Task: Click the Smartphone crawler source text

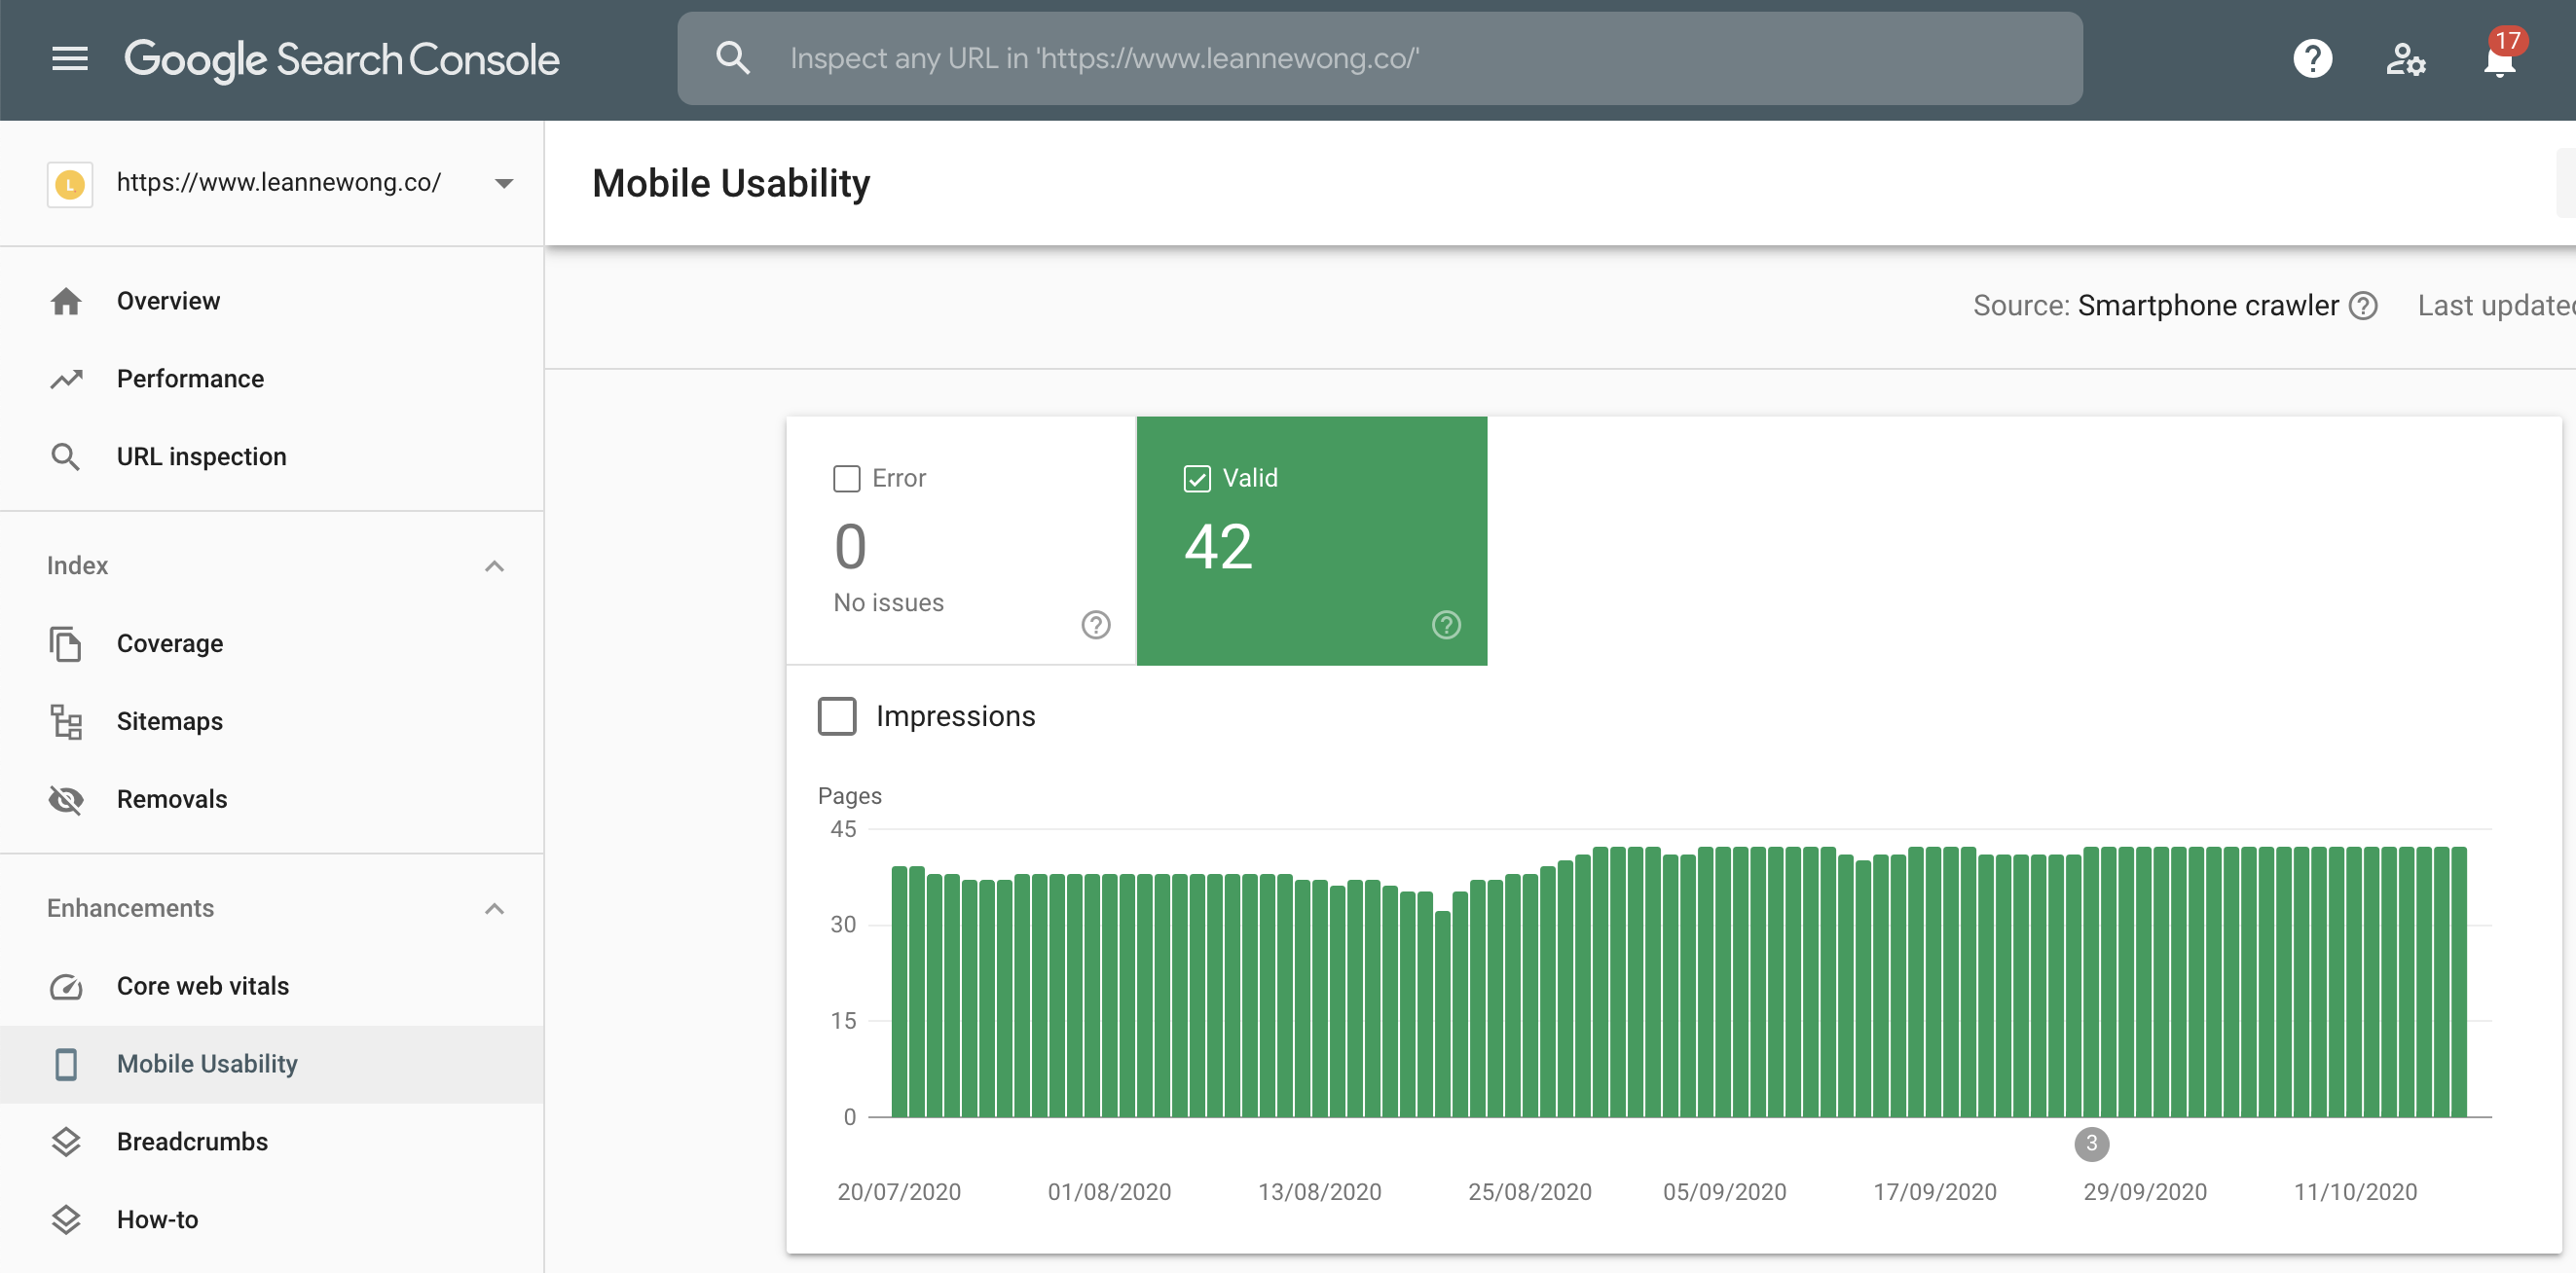Action: click(2208, 306)
